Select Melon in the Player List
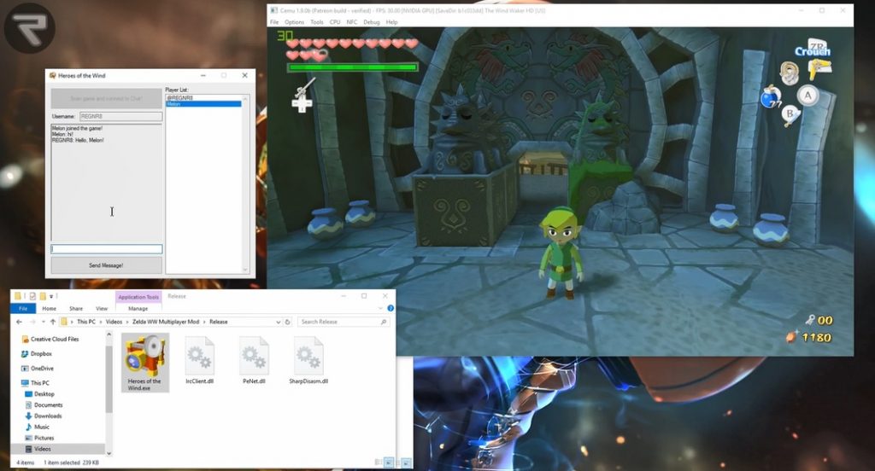Viewport: 875px width, 471px height. [x=203, y=104]
